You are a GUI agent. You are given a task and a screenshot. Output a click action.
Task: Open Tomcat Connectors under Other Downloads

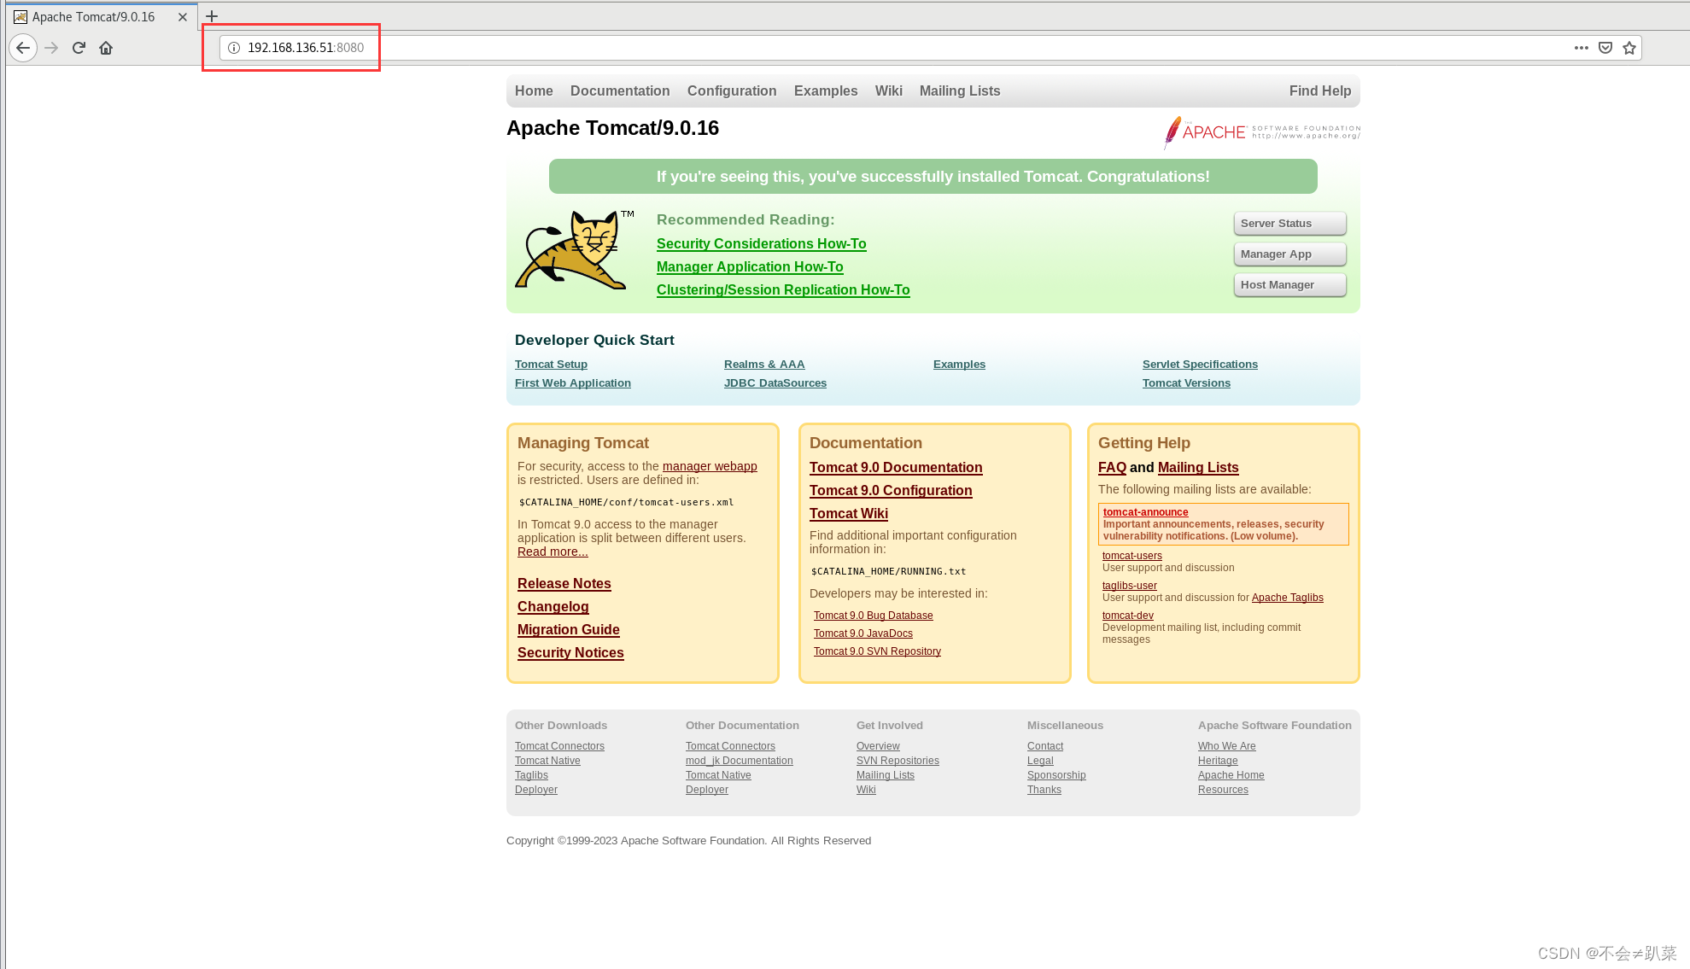tap(559, 746)
